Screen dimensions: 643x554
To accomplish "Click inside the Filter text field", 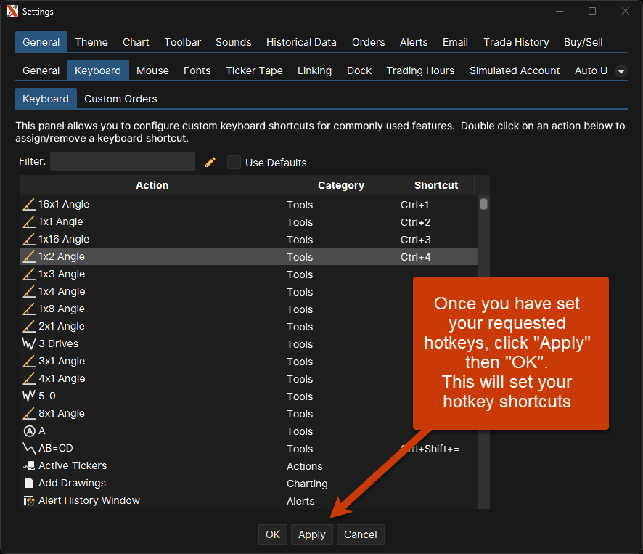I will pyautogui.click(x=123, y=161).
